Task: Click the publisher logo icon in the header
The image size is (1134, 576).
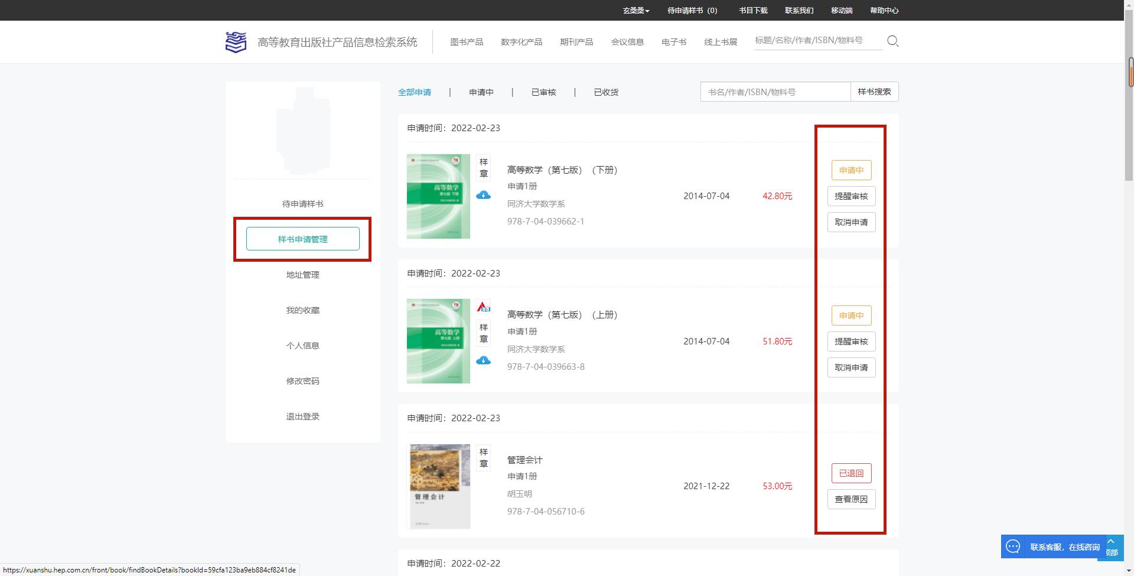Action: [235, 41]
